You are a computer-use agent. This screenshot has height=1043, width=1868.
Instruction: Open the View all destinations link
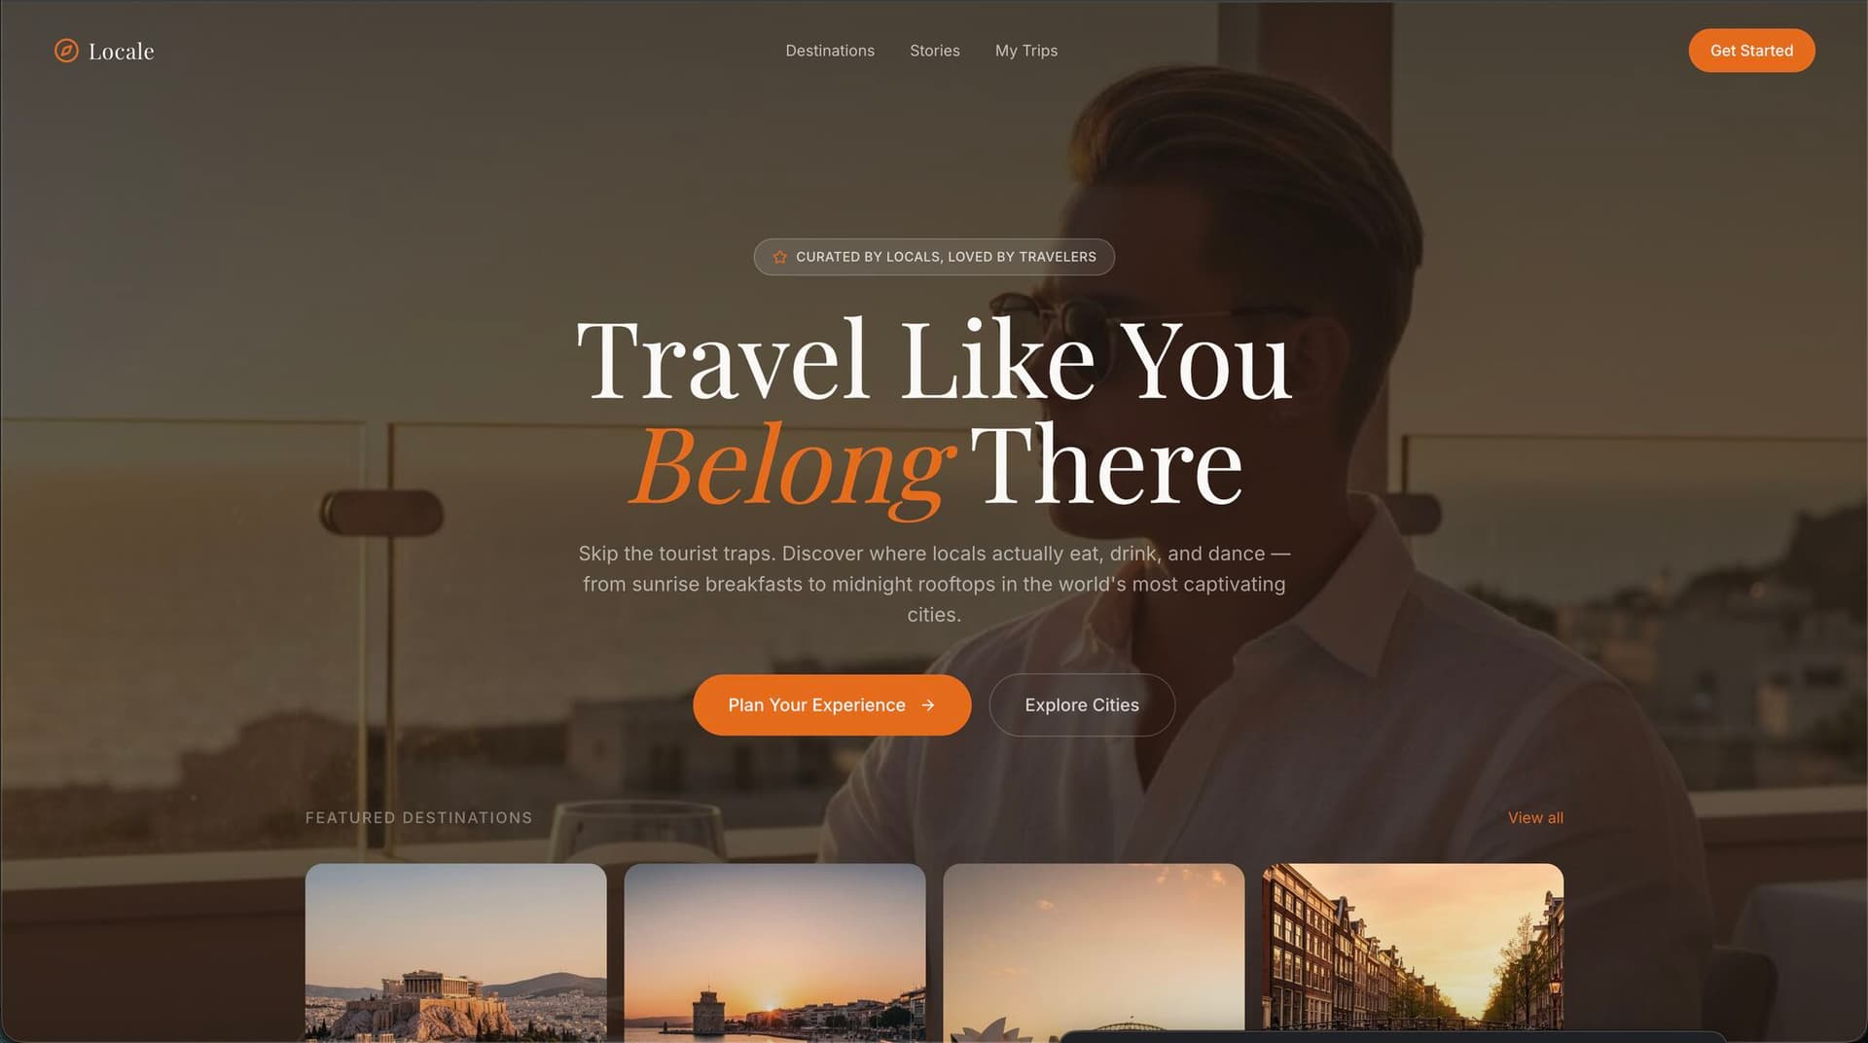click(1535, 818)
